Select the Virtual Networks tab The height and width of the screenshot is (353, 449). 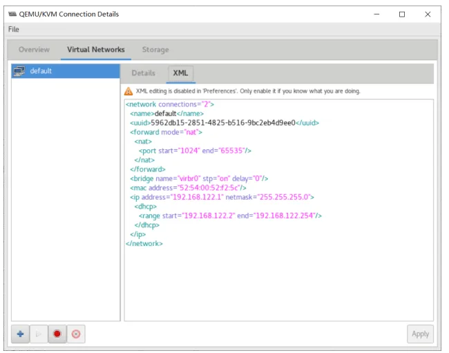coord(96,50)
